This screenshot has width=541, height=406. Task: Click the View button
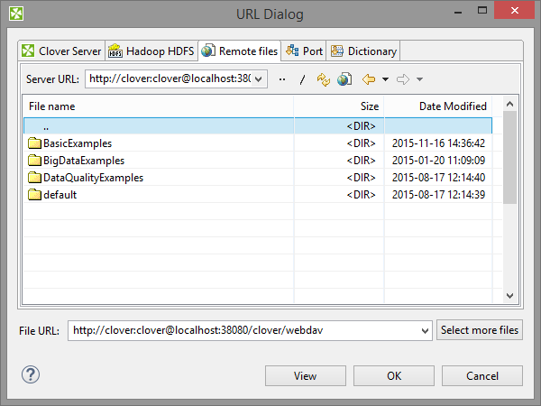click(306, 375)
